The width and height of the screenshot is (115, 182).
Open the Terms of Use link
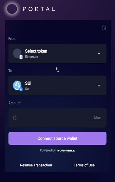pyautogui.click(x=84, y=165)
